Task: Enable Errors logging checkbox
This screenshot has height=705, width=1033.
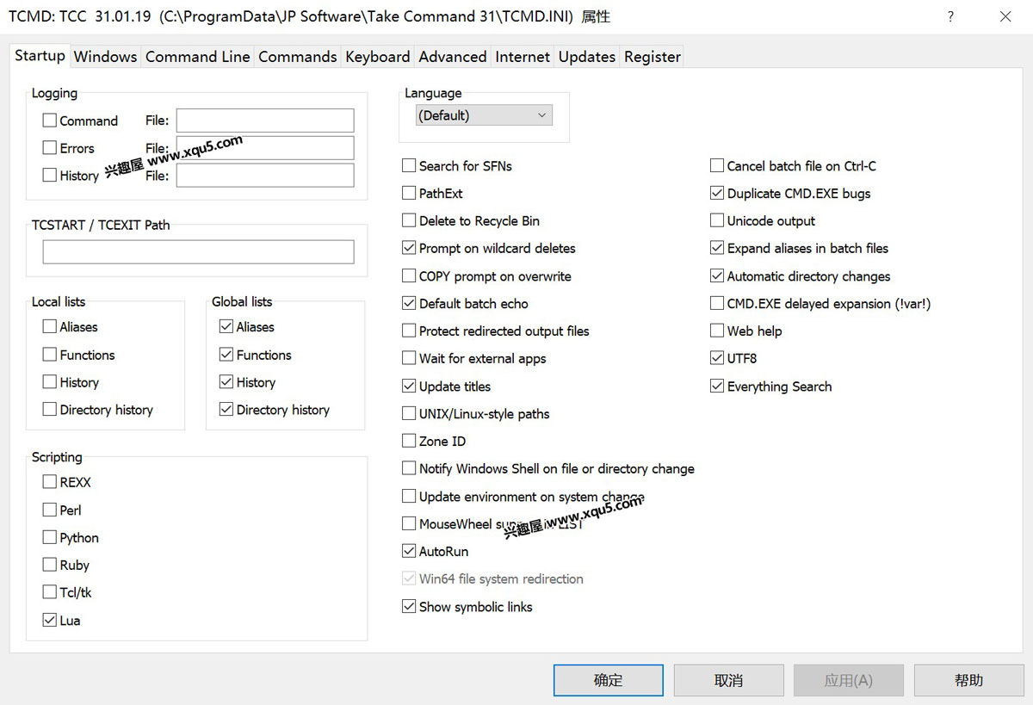Action: 50,148
